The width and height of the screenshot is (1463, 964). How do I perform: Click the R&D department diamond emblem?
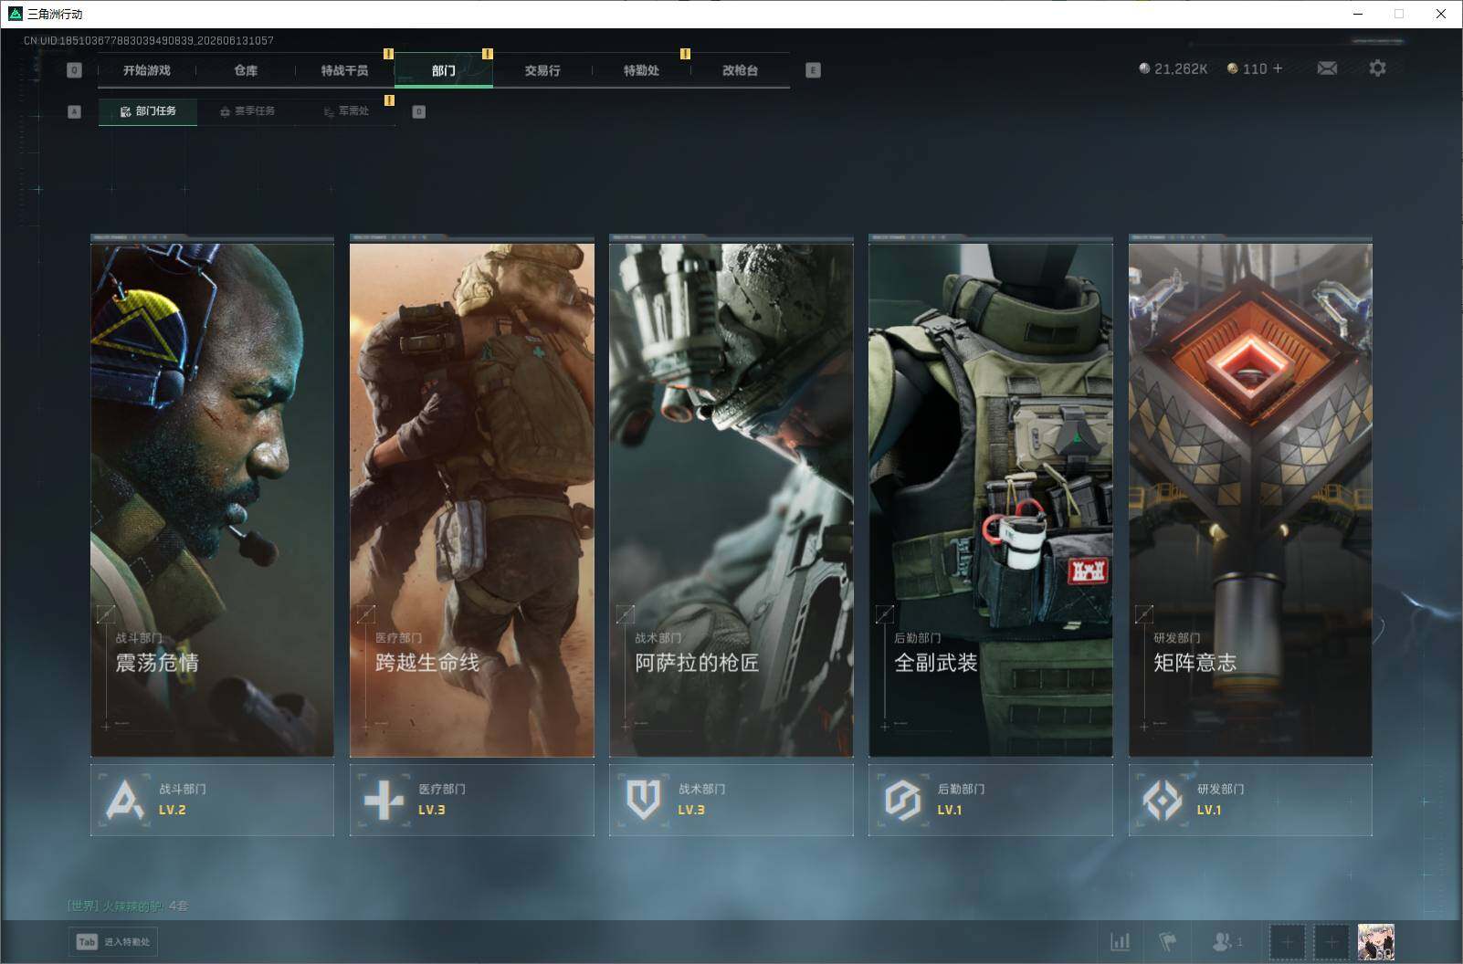pos(1162,800)
